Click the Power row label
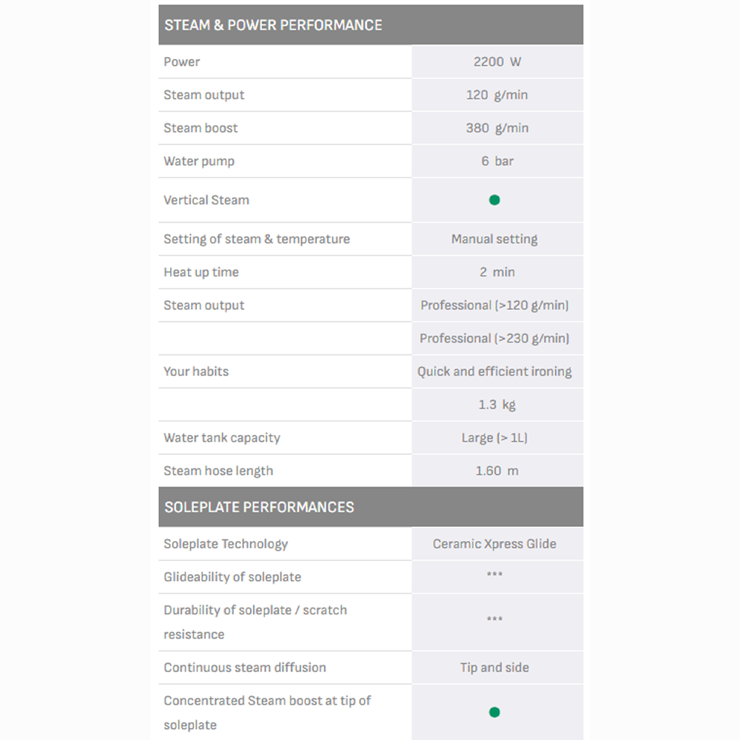 click(x=182, y=62)
